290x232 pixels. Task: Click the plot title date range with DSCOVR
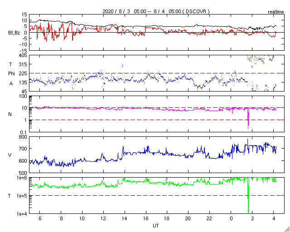point(156,11)
